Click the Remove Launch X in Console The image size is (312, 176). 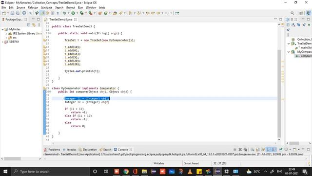coord(240,150)
